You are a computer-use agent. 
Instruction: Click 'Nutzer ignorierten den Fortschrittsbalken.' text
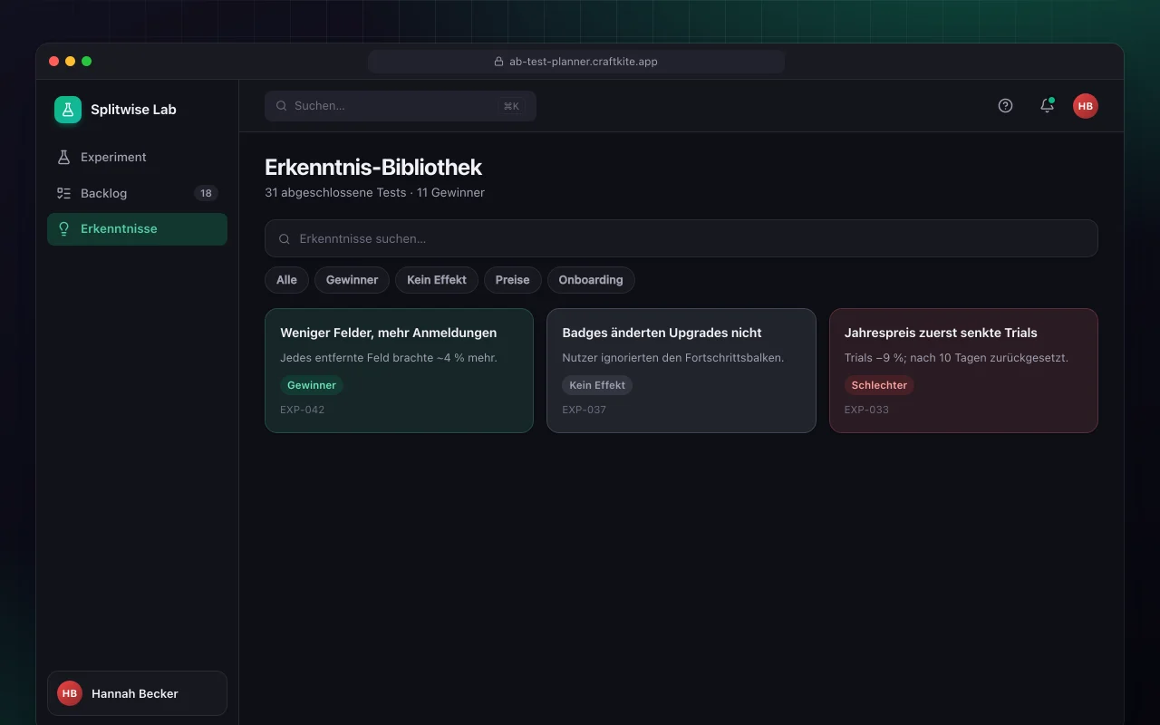tap(673, 357)
